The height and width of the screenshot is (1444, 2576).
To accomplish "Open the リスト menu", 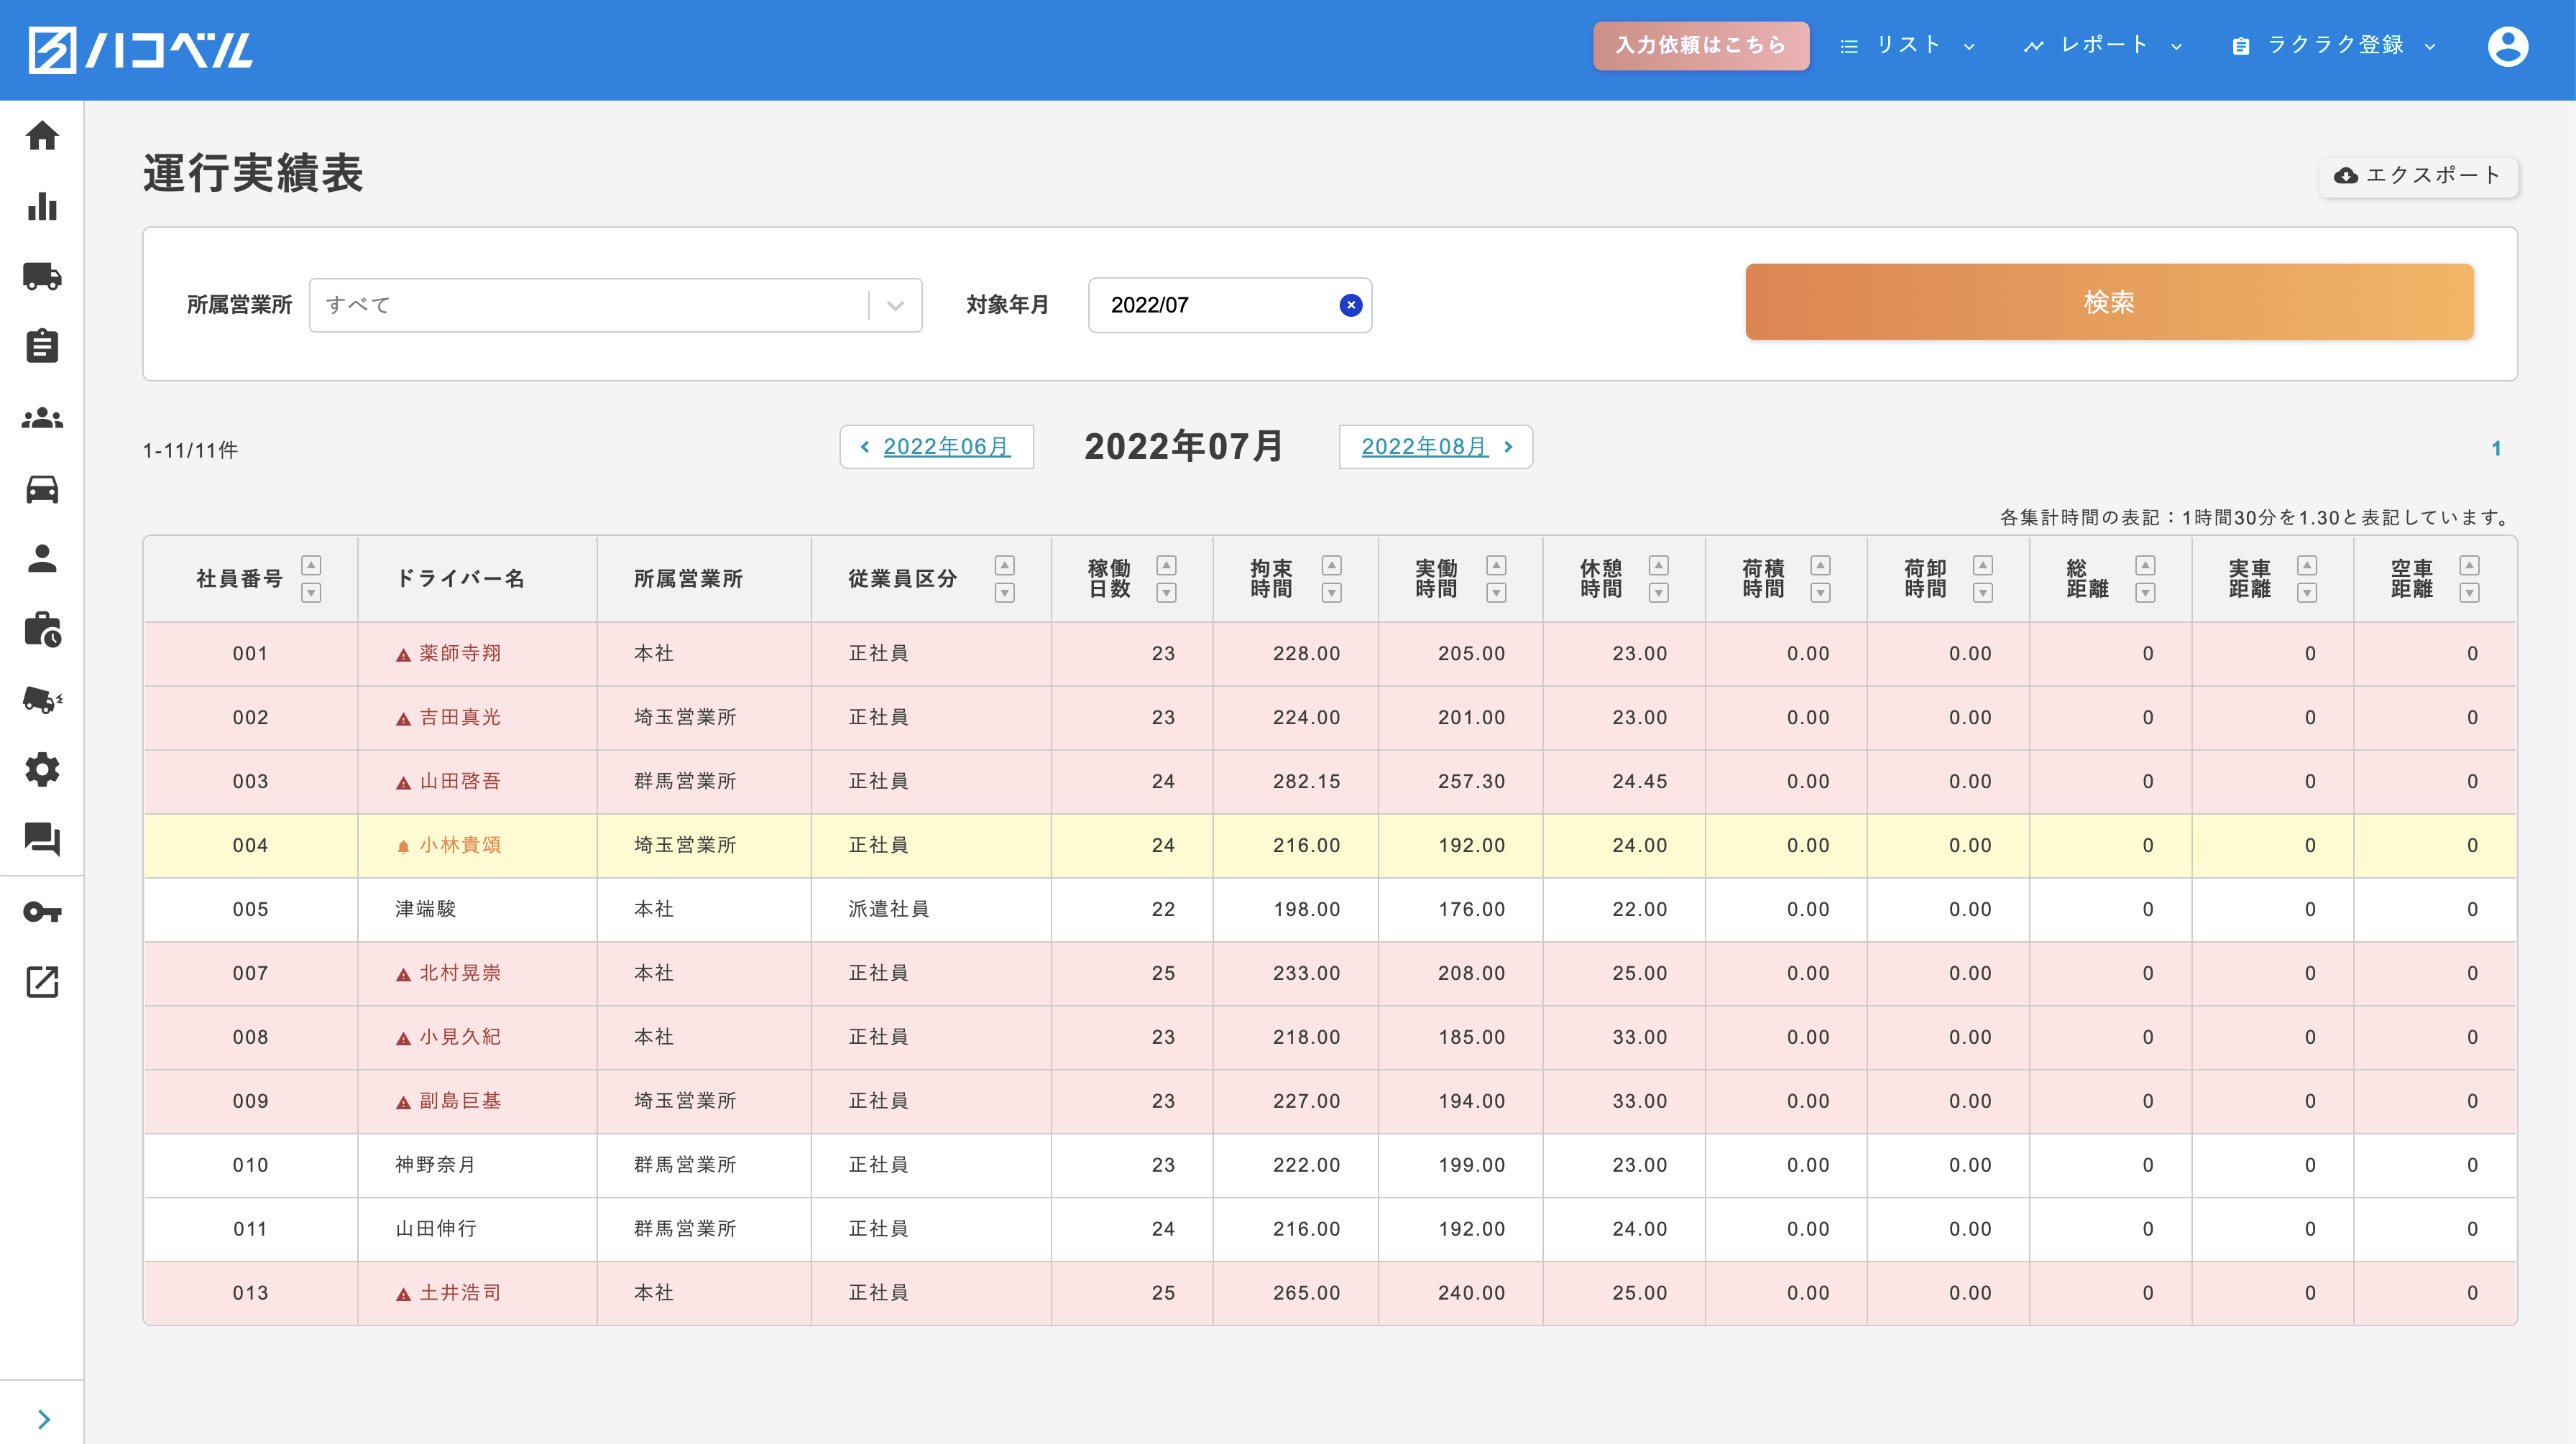I will pyautogui.click(x=1907, y=46).
